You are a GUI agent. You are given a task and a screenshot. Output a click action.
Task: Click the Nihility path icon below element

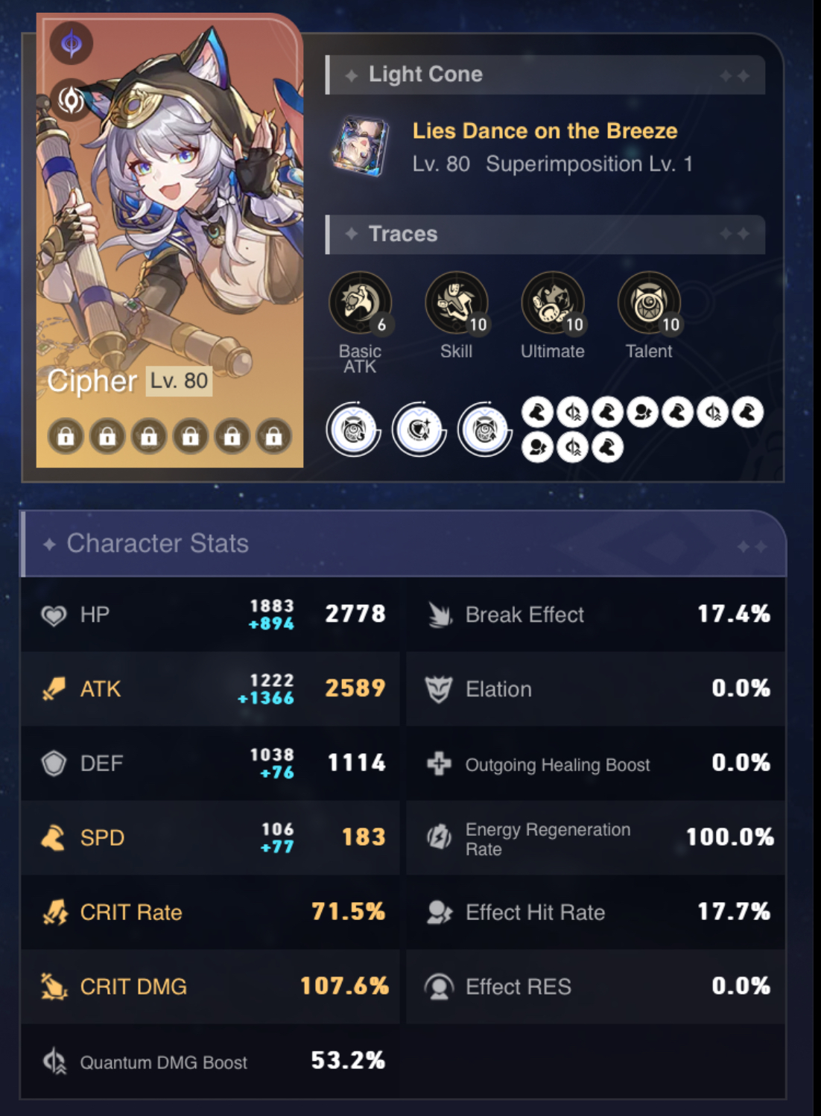(x=71, y=99)
